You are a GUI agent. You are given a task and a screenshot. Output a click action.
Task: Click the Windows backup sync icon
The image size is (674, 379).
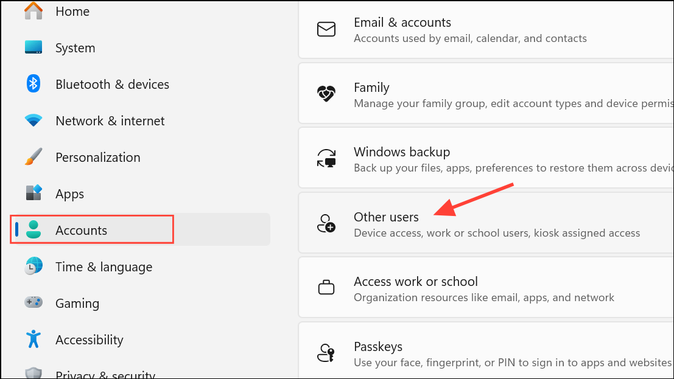click(326, 158)
